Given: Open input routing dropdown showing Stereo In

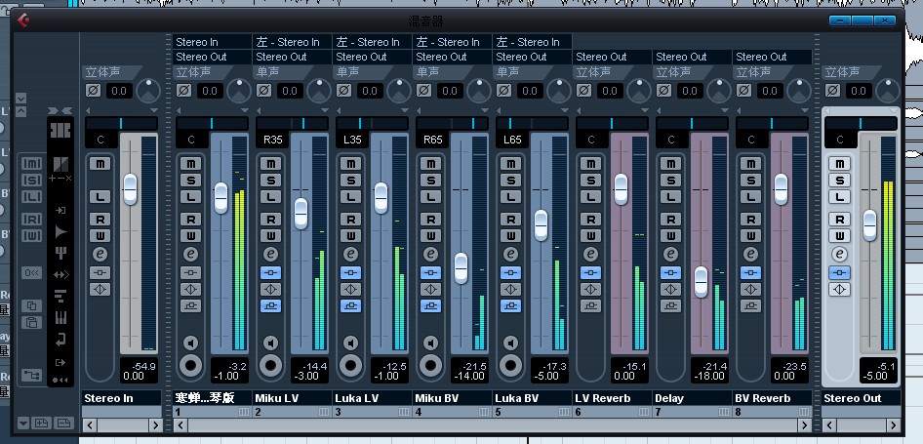Looking at the screenshot, I should coord(213,42).
